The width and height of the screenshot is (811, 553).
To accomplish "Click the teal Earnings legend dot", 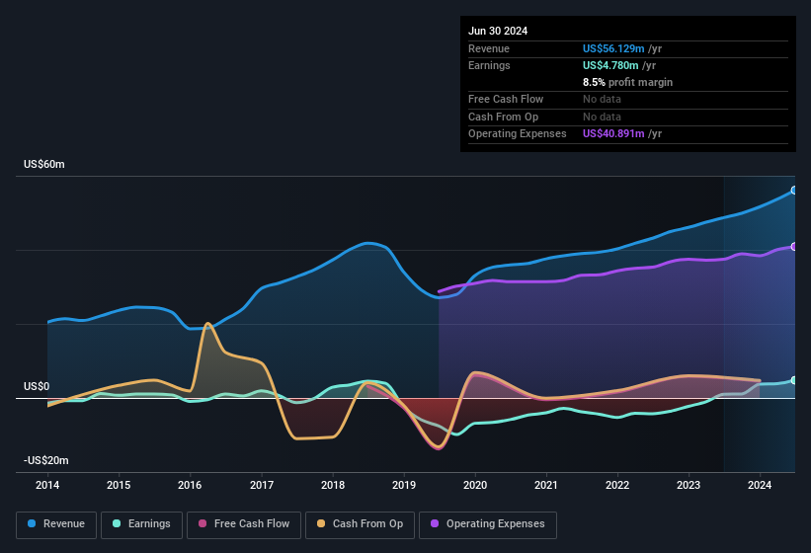I will click(117, 524).
